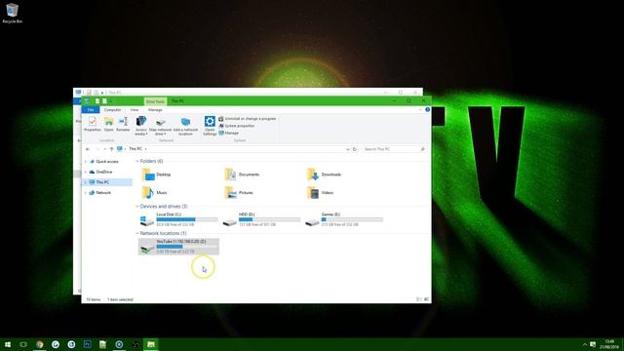The height and width of the screenshot is (351, 624).
Task: Click the Open Settings gear icon
Action: [210, 126]
